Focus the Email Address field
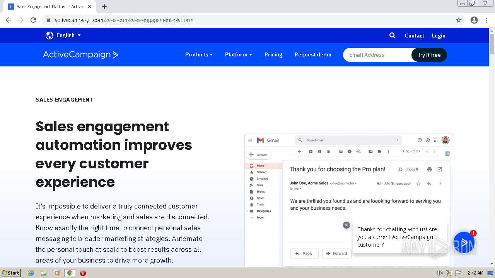The height and width of the screenshot is (278, 495). coord(377,55)
